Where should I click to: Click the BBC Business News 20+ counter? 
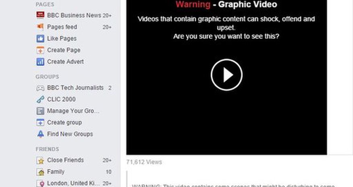pyautogui.click(x=107, y=16)
